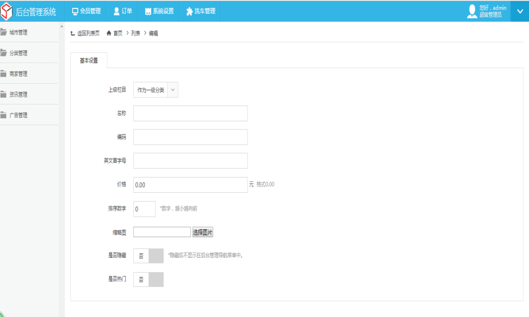
Task: Open 会员管理 in the top navigation
Action: pos(86,11)
